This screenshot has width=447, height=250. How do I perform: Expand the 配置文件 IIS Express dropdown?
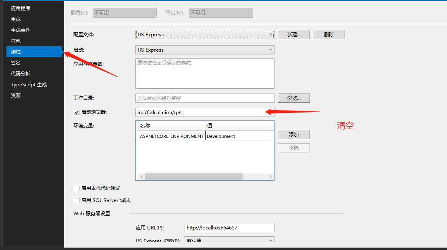[205, 35]
